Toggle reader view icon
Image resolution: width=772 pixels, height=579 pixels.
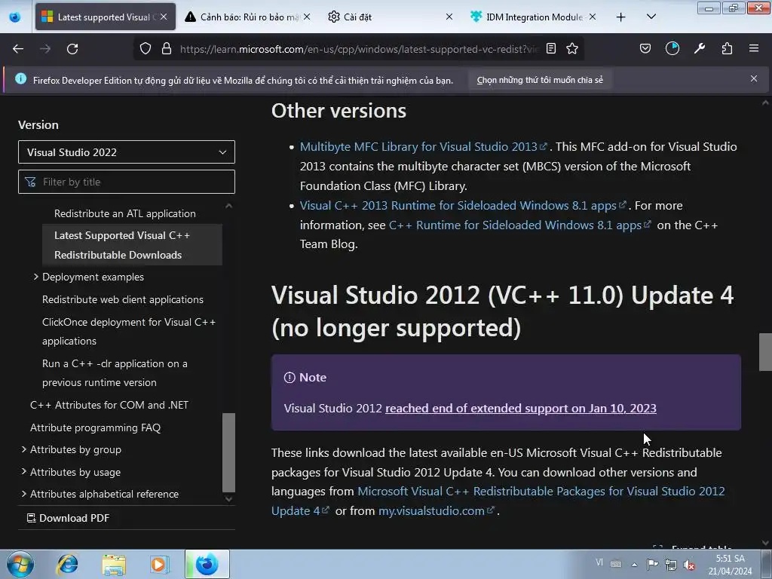tap(551, 49)
